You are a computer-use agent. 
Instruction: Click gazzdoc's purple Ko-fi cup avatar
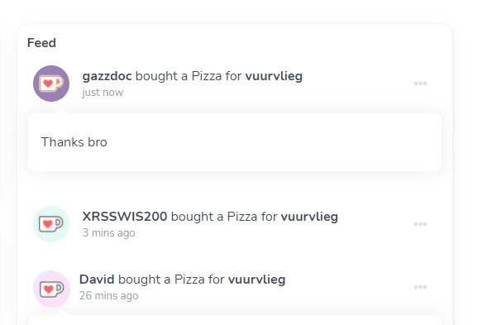click(51, 84)
